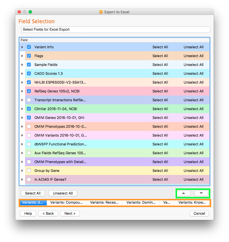
Task: Move the field down with the down arrow button
Action: (x=201, y=193)
